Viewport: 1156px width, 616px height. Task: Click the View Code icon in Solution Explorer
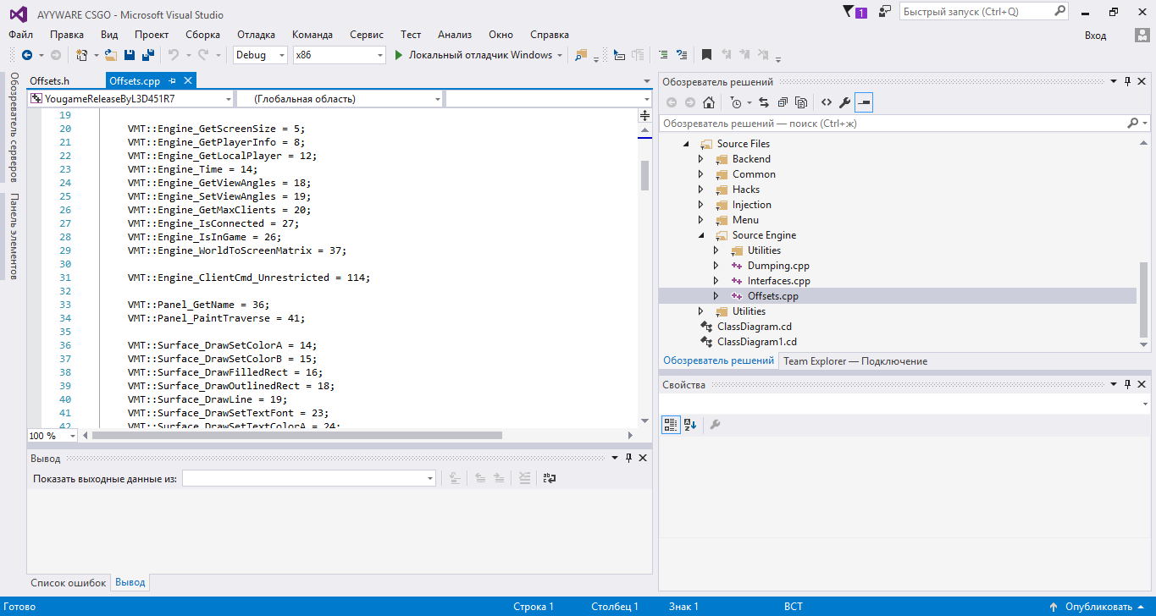[827, 103]
